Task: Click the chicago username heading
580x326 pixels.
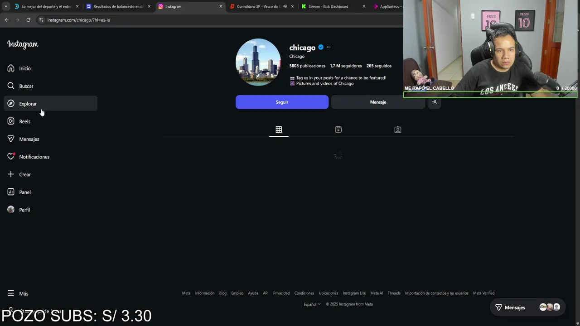Action: pyautogui.click(x=302, y=48)
